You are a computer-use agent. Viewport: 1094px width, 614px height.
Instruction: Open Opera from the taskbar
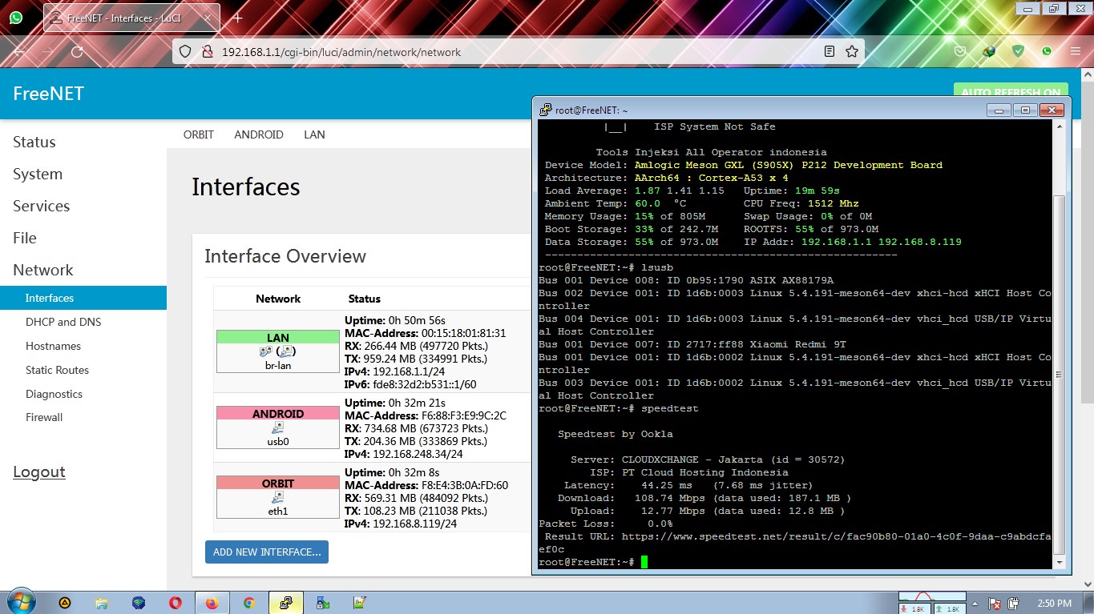pos(176,603)
